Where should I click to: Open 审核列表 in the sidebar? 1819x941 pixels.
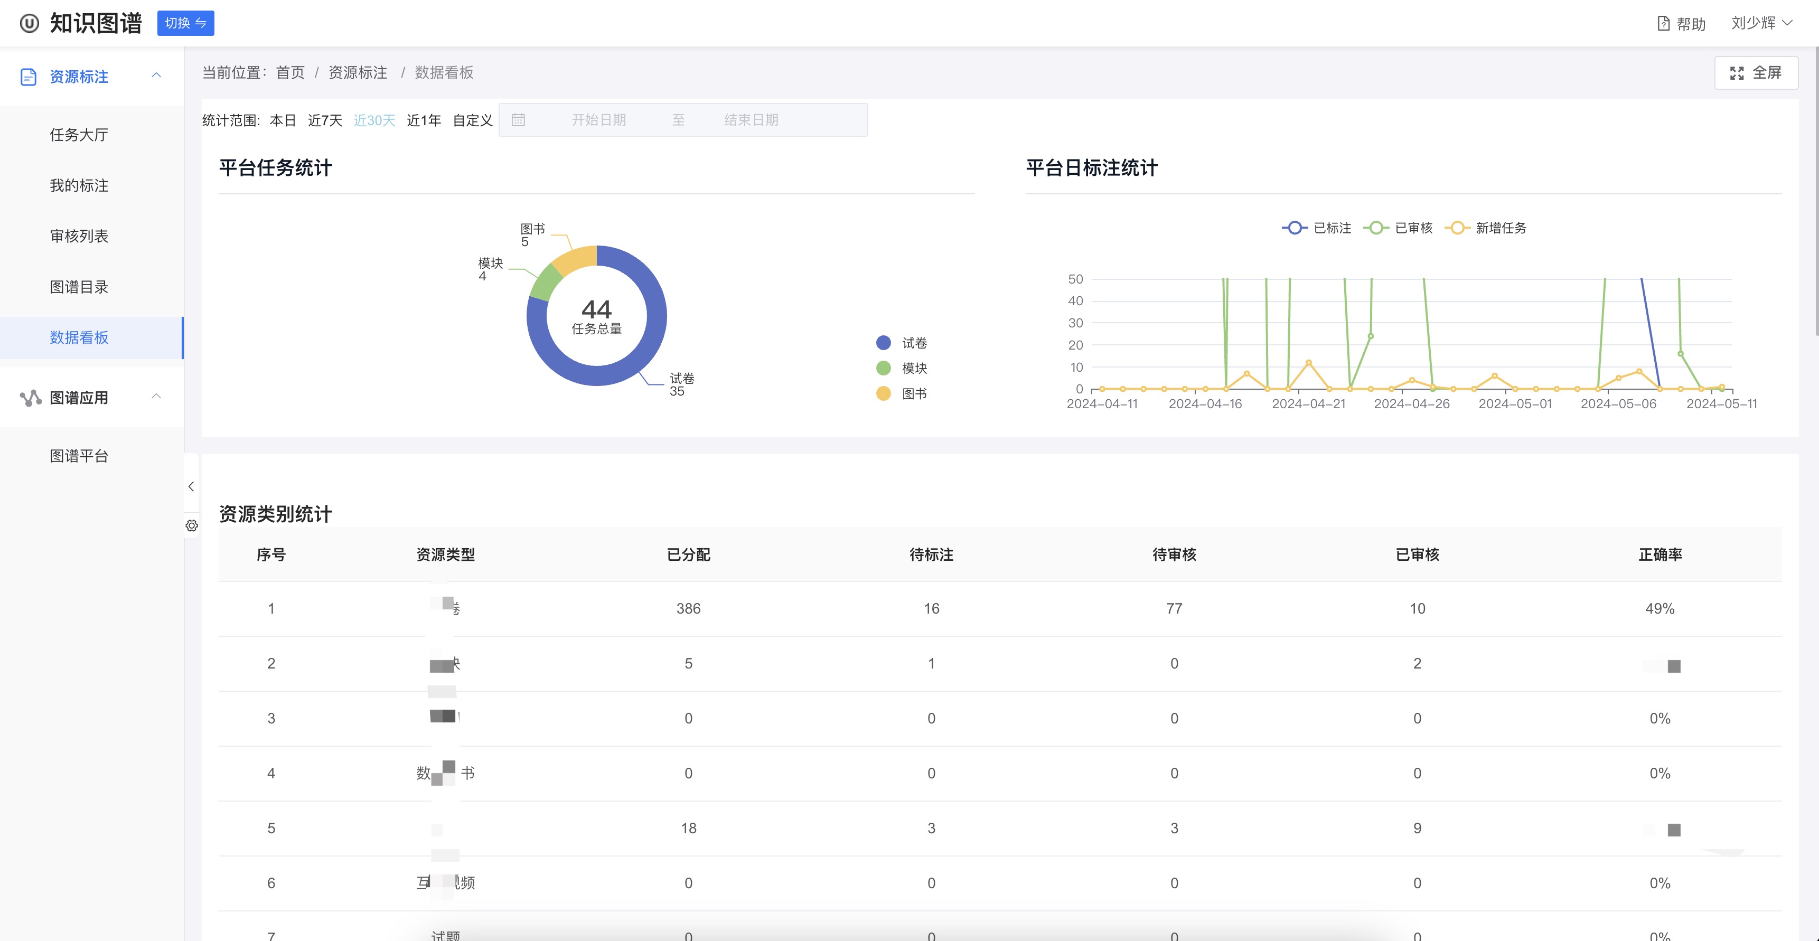click(79, 237)
